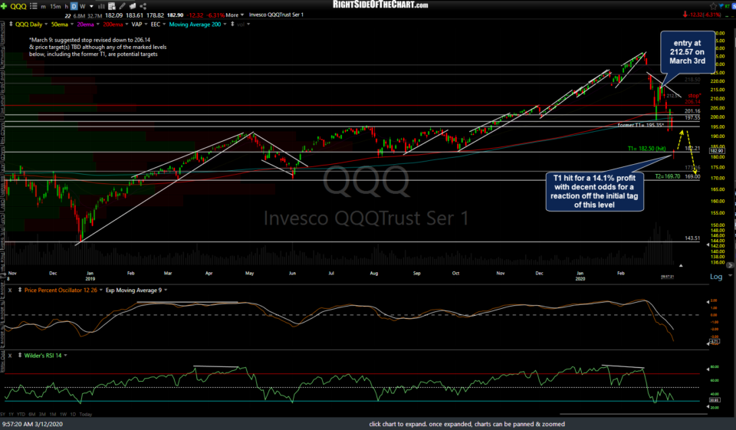Viewport: 736px width, 430px height.
Task: Click the QQQ ticker symbol
Action: [18, 6]
